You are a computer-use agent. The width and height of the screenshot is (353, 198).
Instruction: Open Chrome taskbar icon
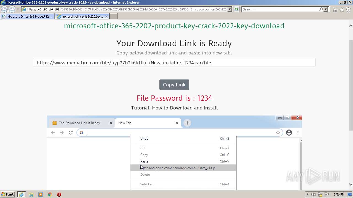[x=50, y=194]
